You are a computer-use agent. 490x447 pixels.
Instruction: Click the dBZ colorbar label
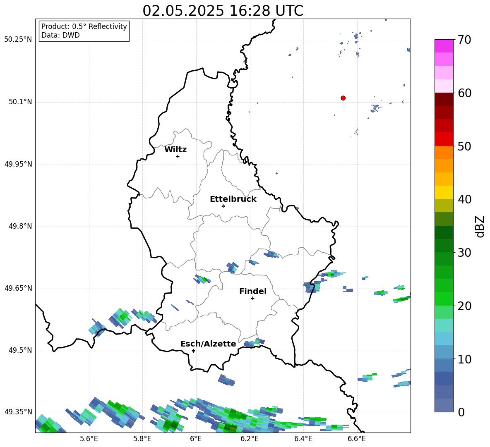click(479, 226)
